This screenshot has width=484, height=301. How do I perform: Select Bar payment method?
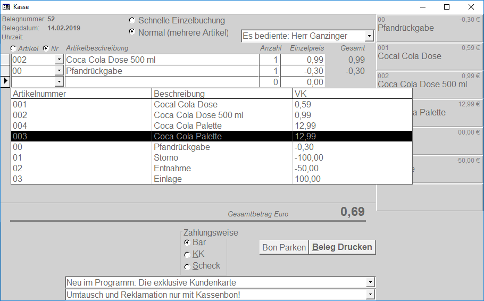click(187, 243)
